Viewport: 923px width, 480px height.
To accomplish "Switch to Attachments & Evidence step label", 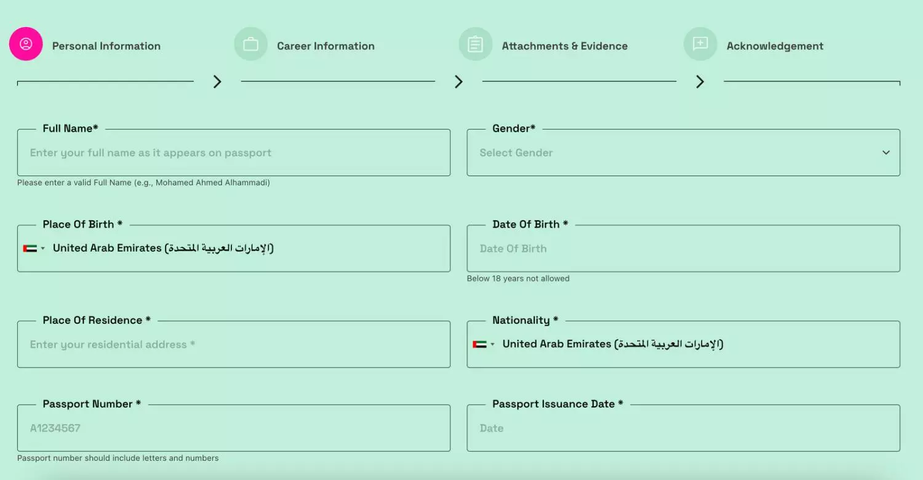I will [x=564, y=46].
